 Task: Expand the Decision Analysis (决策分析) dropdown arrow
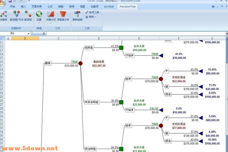(x=51, y=23)
